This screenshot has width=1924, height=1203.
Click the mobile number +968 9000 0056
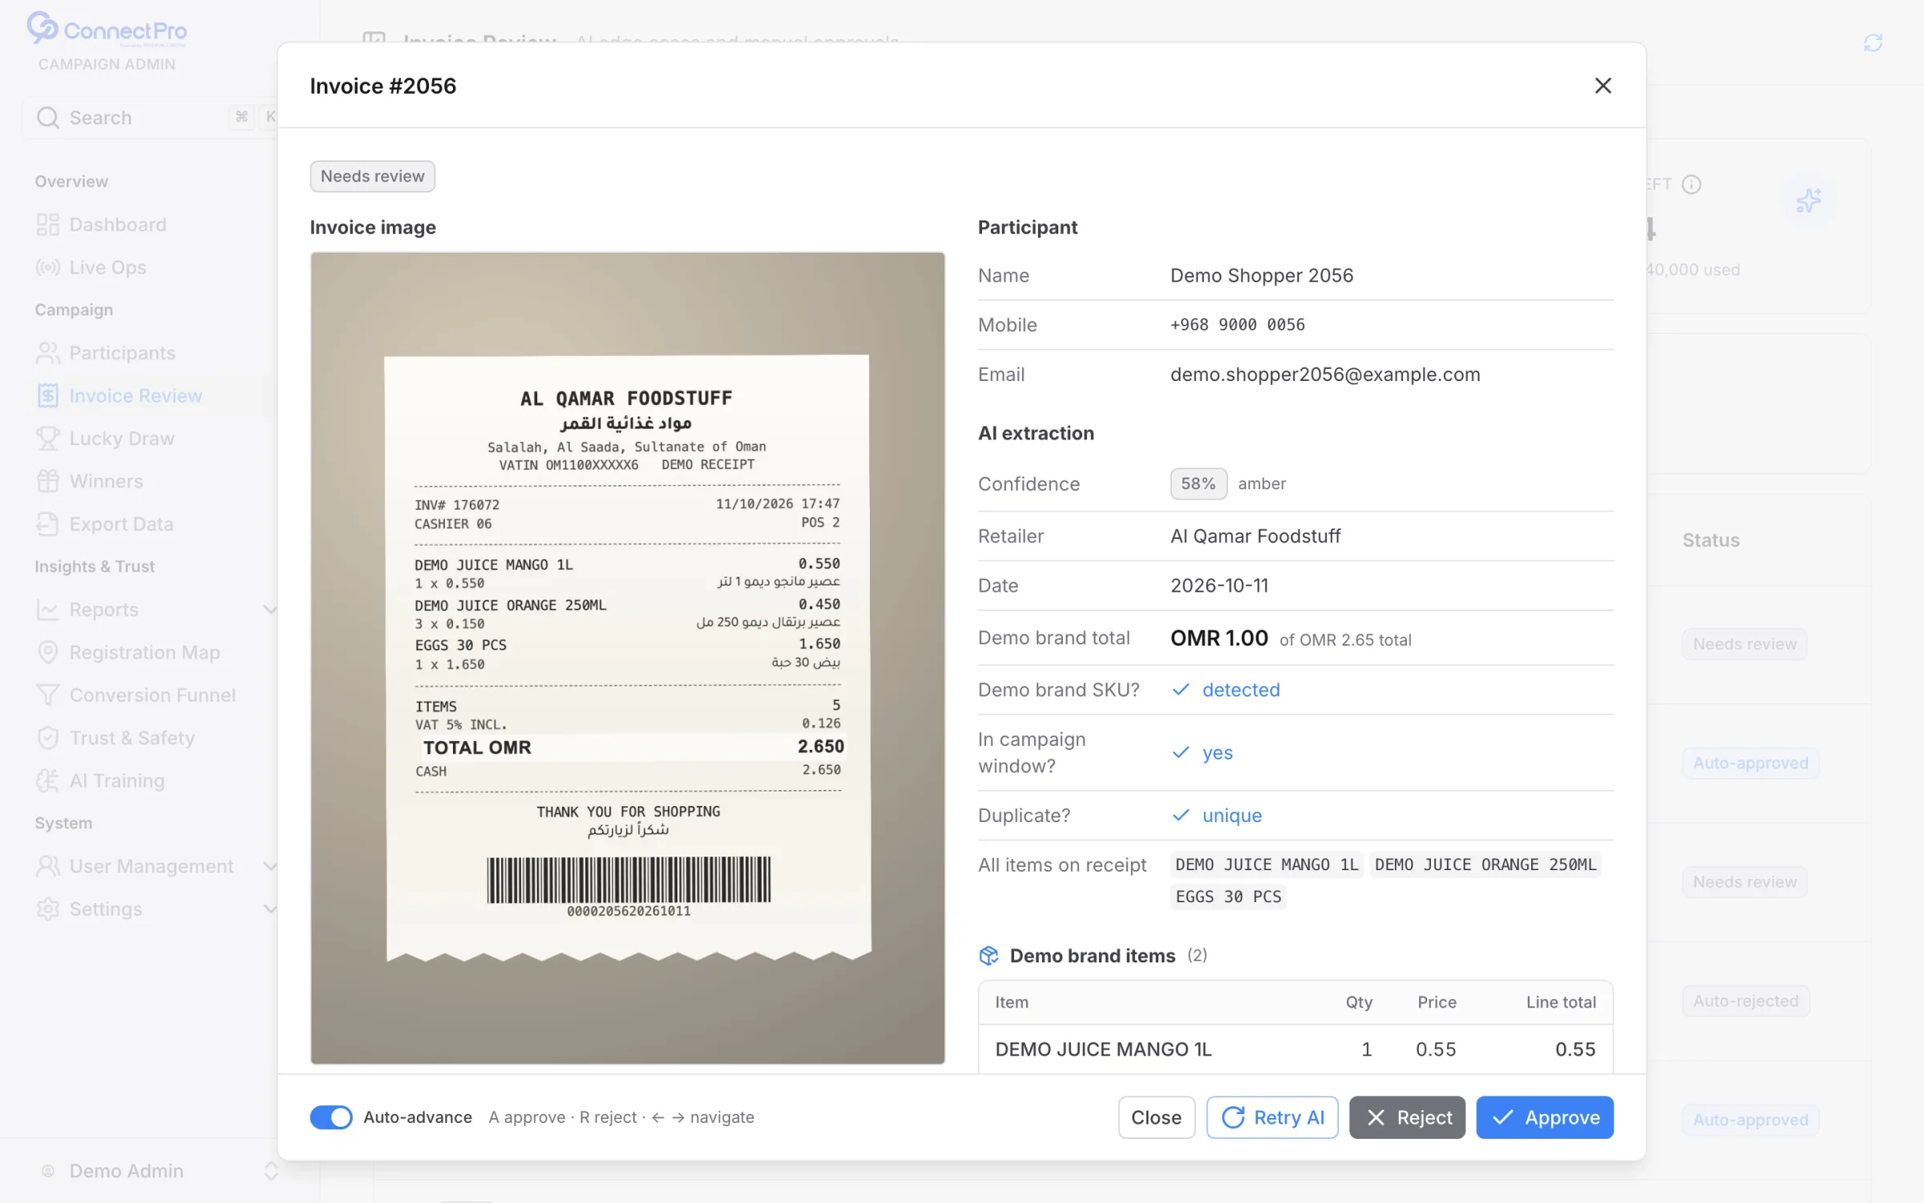pos(1238,325)
